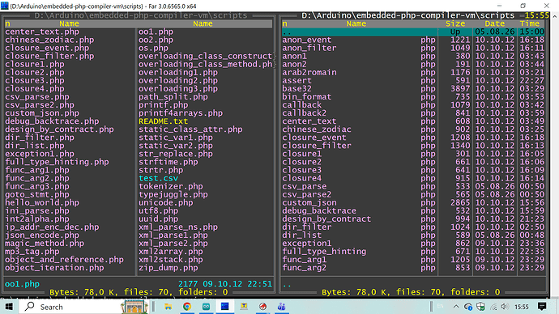Open the notification center icon

pyautogui.click(x=542, y=307)
